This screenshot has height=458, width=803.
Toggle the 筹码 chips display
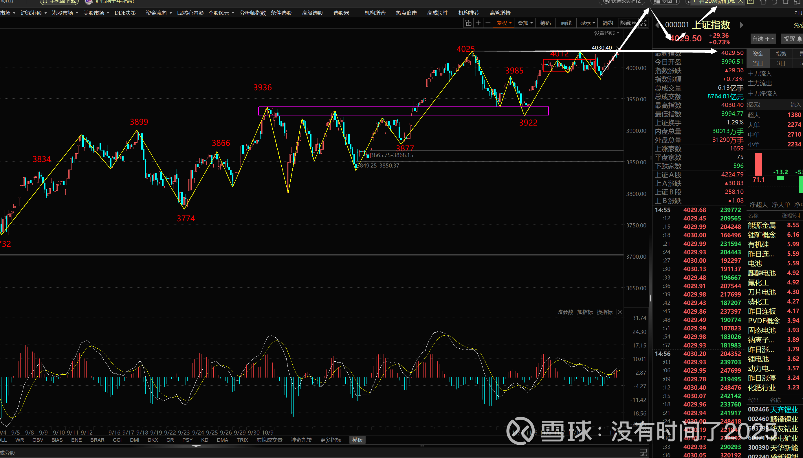coord(545,23)
